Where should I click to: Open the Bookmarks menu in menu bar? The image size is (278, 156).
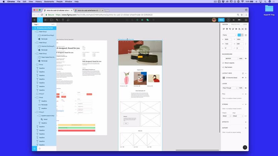click(49, 1)
